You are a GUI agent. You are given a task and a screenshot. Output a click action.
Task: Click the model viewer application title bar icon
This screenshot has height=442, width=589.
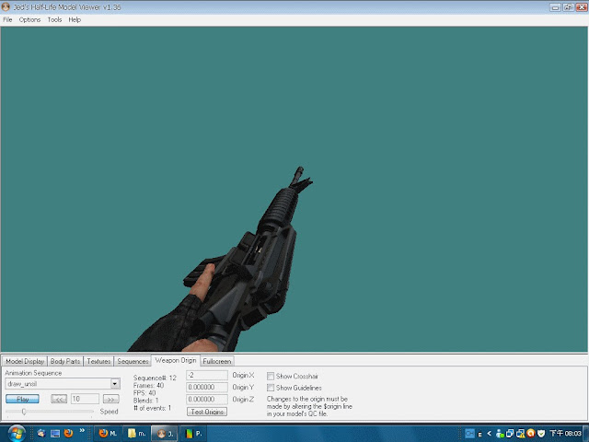tap(6, 6)
